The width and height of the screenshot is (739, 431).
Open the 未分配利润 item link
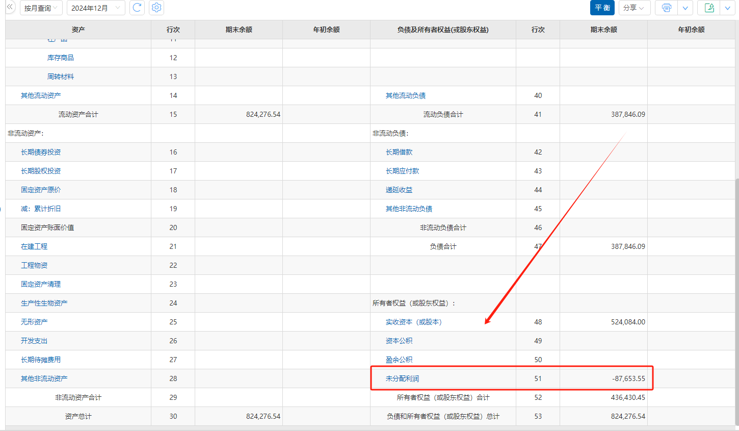point(402,378)
